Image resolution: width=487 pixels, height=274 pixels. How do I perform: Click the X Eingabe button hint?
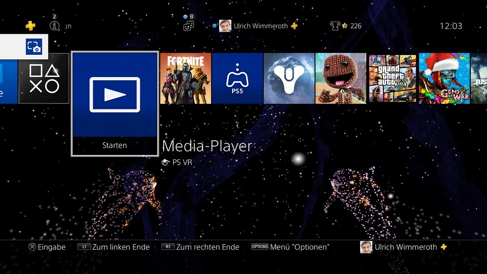pos(47,247)
